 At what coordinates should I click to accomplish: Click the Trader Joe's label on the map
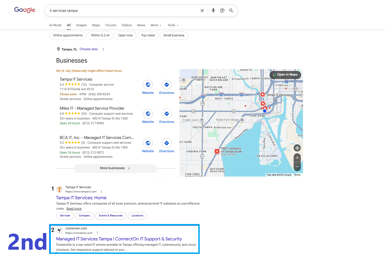tap(190, 120)
